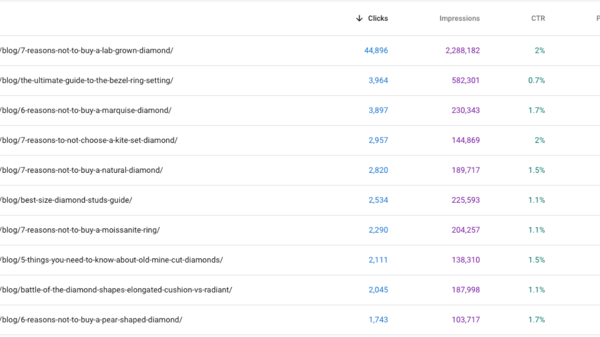Click the 2,290 clicks value
The height and width of the screenshot is (337, 600).
tap(378, 230)
